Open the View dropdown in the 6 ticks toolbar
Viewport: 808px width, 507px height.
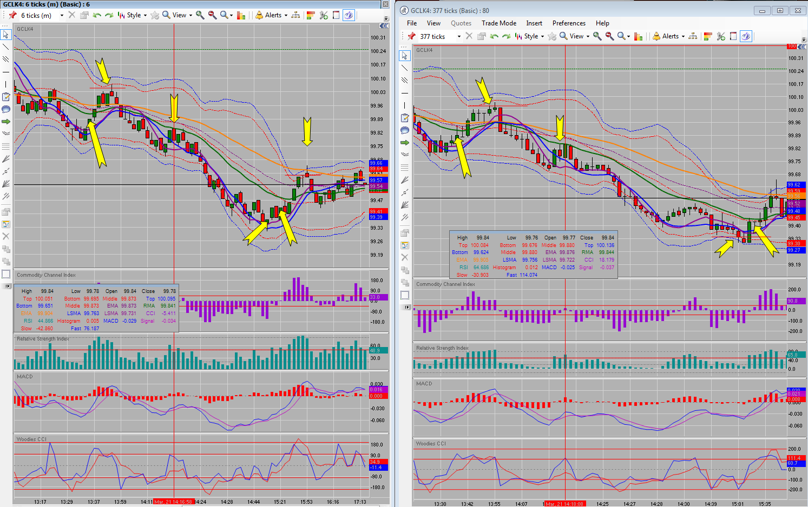(178, 15)
